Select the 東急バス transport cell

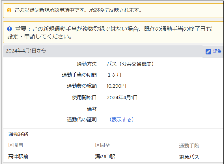tap(189, 157)
